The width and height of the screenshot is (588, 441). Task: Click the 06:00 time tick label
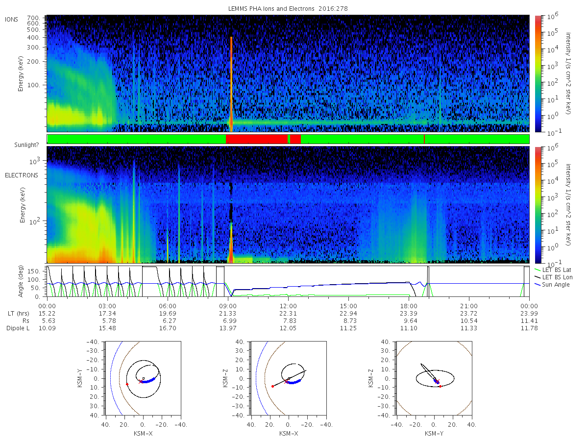168,306
